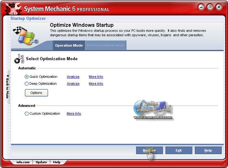The image size is (228, 168).
Task: Click the Next button
Action: tap(149, 150)
